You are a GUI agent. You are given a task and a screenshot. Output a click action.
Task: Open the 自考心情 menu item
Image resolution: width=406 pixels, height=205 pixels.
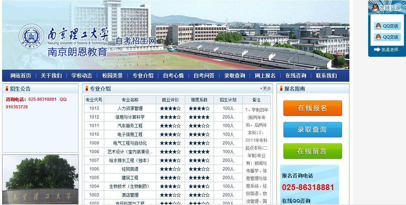(174, 75)
